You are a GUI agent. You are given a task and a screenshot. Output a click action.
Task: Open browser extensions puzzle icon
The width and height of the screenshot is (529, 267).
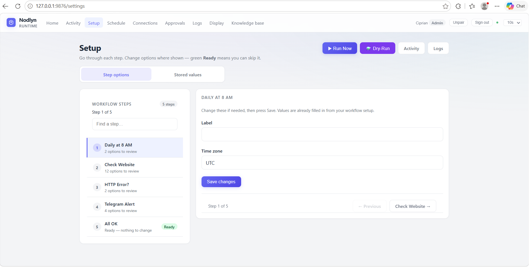click(x=458, y=6)
